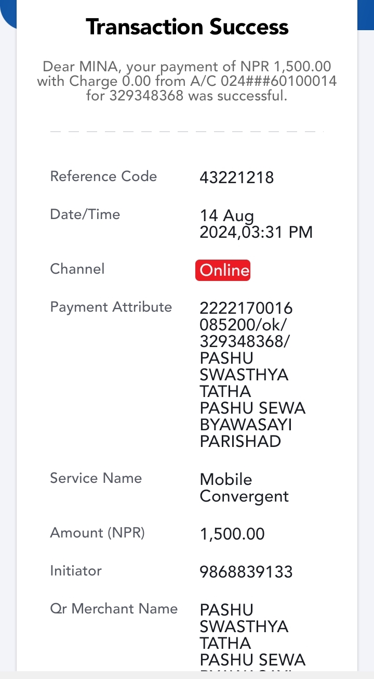Tap the Dear MINA payment confirmation message
374x679 pixels.
click(x=187, y=82)
